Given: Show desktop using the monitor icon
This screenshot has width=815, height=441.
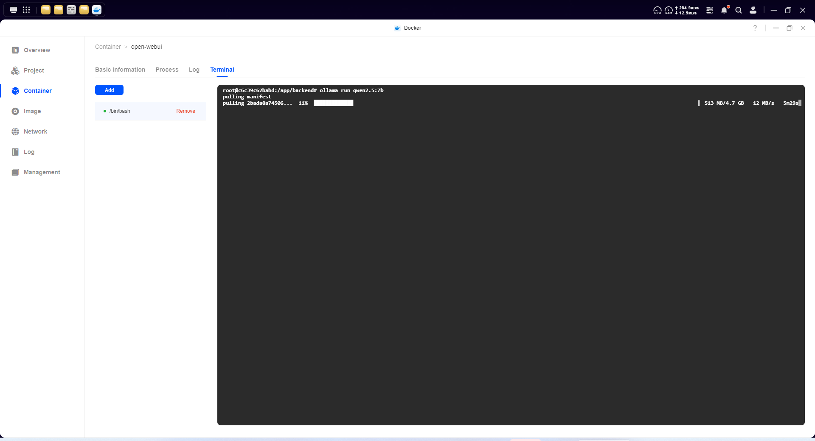Looking at the screenshot, I should coord(14,10).
